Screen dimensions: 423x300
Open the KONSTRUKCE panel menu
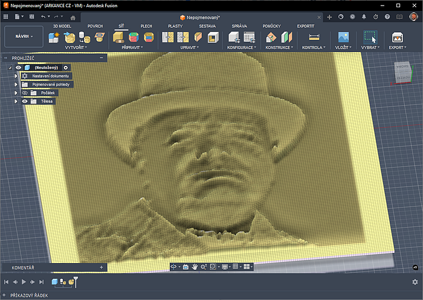[279, 47]
